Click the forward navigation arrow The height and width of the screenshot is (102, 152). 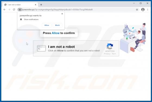[9, 9]
